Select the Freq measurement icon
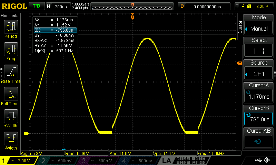The image size is (276, 165). tap(11, 49)
